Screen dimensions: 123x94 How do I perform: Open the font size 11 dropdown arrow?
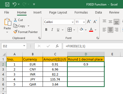(x=84, y=22)
